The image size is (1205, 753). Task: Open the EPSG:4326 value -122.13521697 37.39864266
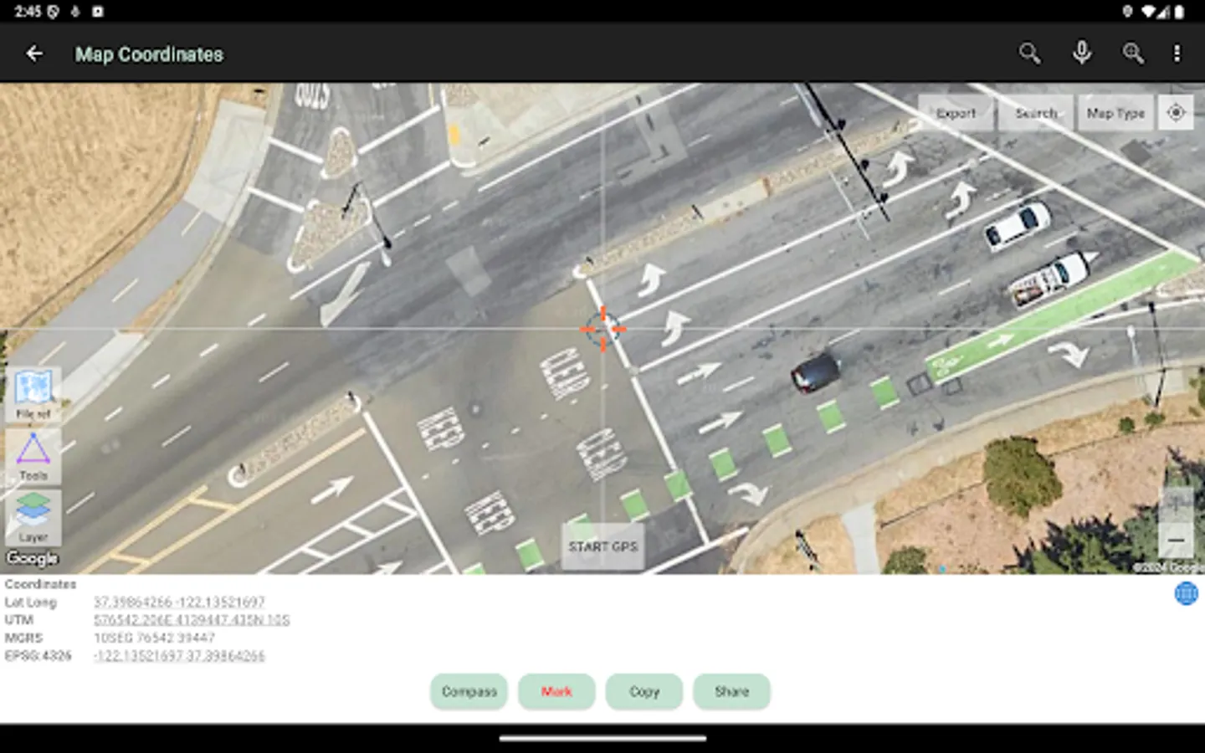(x=179, y=656)
